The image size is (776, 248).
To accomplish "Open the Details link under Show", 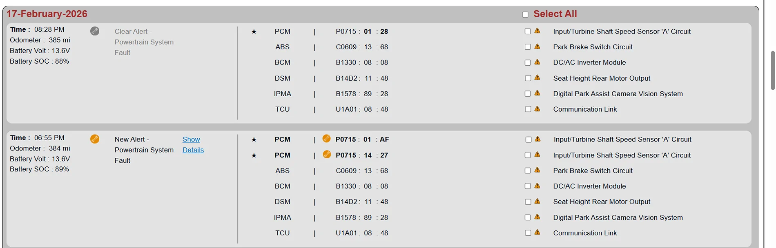I will point(193,150).
